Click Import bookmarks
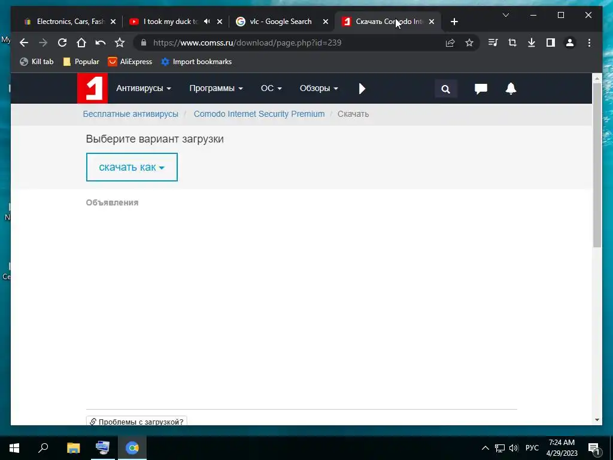Image resolution: width=613 pixels, height=460 pixels. coord(196,62)
